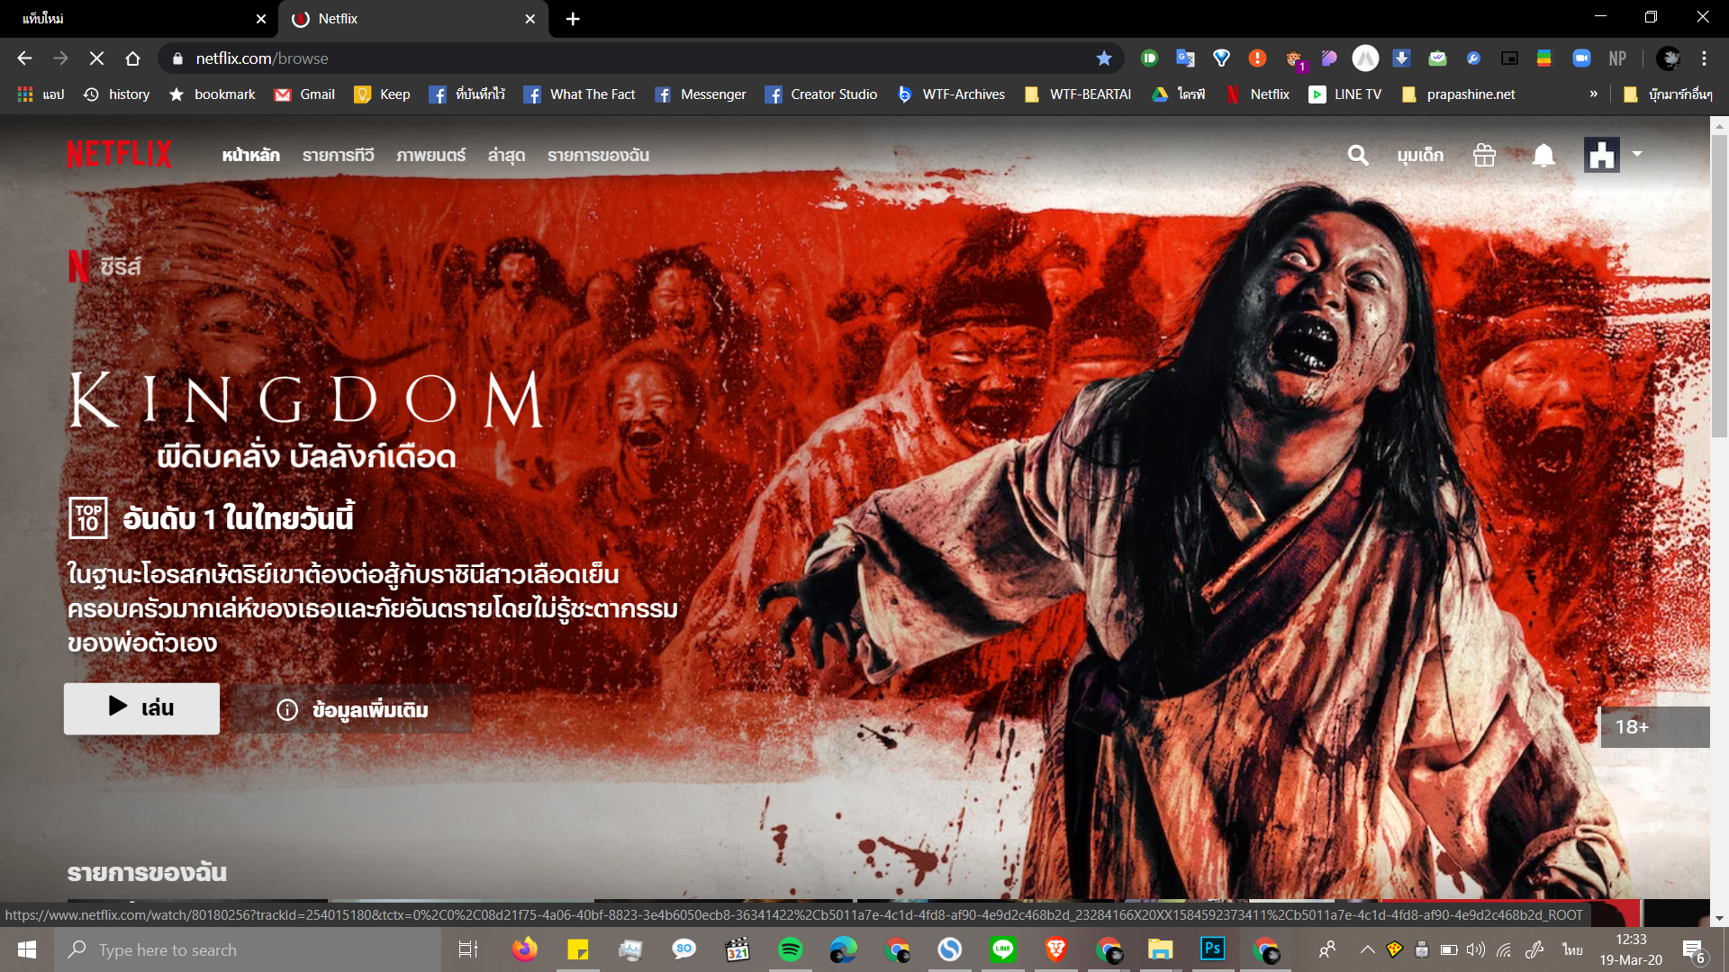
Task: Open Chrome profile avatar
Action: pyautogui.click(x=1668, y=58)
